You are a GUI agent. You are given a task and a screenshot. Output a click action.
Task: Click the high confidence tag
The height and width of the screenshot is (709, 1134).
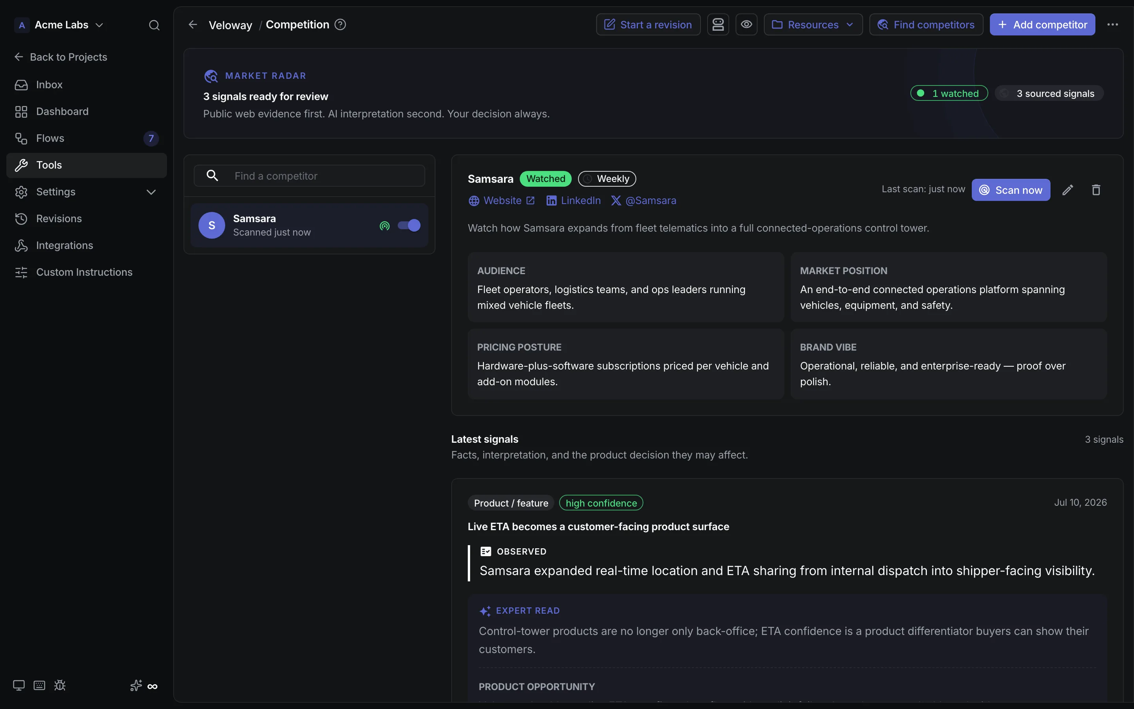[601, 503]
